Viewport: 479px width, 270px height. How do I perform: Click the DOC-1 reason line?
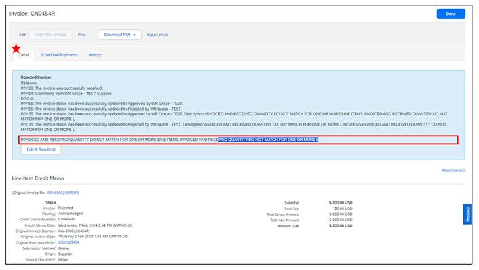[x=27, y=98]
